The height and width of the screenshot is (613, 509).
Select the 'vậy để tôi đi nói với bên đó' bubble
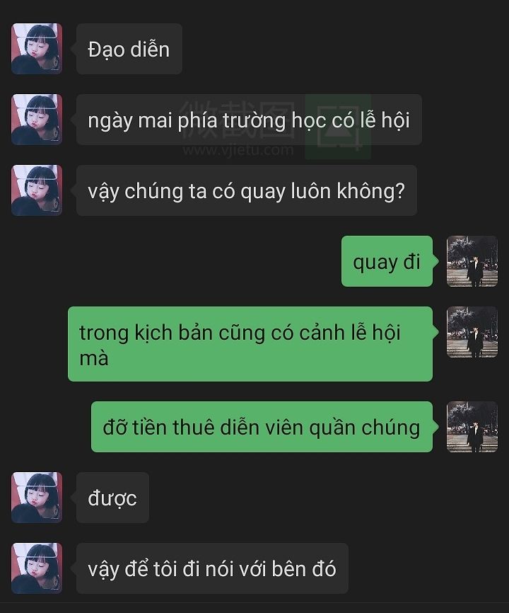pyautogui.click(x=212, y=568)
